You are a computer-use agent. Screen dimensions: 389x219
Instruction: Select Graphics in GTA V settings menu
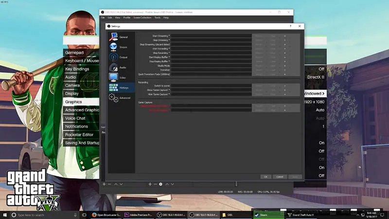[x=81, y=102]
